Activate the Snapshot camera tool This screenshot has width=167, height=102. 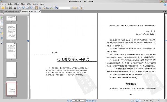pos(48,8)
